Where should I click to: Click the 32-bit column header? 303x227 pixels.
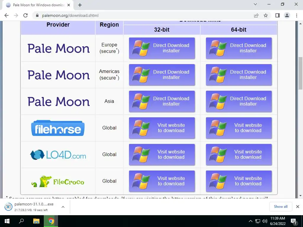click(x=162, y=30)
